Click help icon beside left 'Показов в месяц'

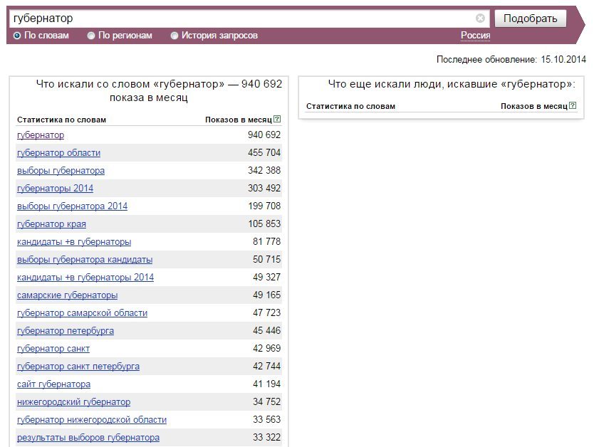pos(277,120)
